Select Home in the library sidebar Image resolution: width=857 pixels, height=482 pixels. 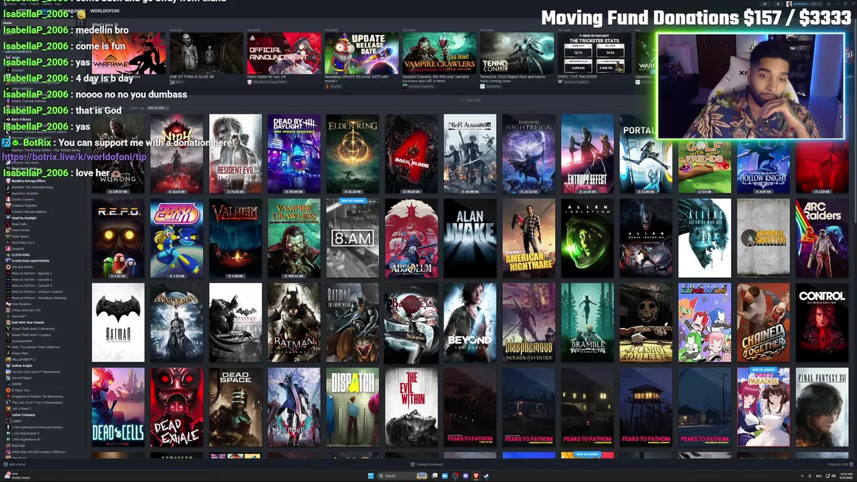[x=37, y=23]
